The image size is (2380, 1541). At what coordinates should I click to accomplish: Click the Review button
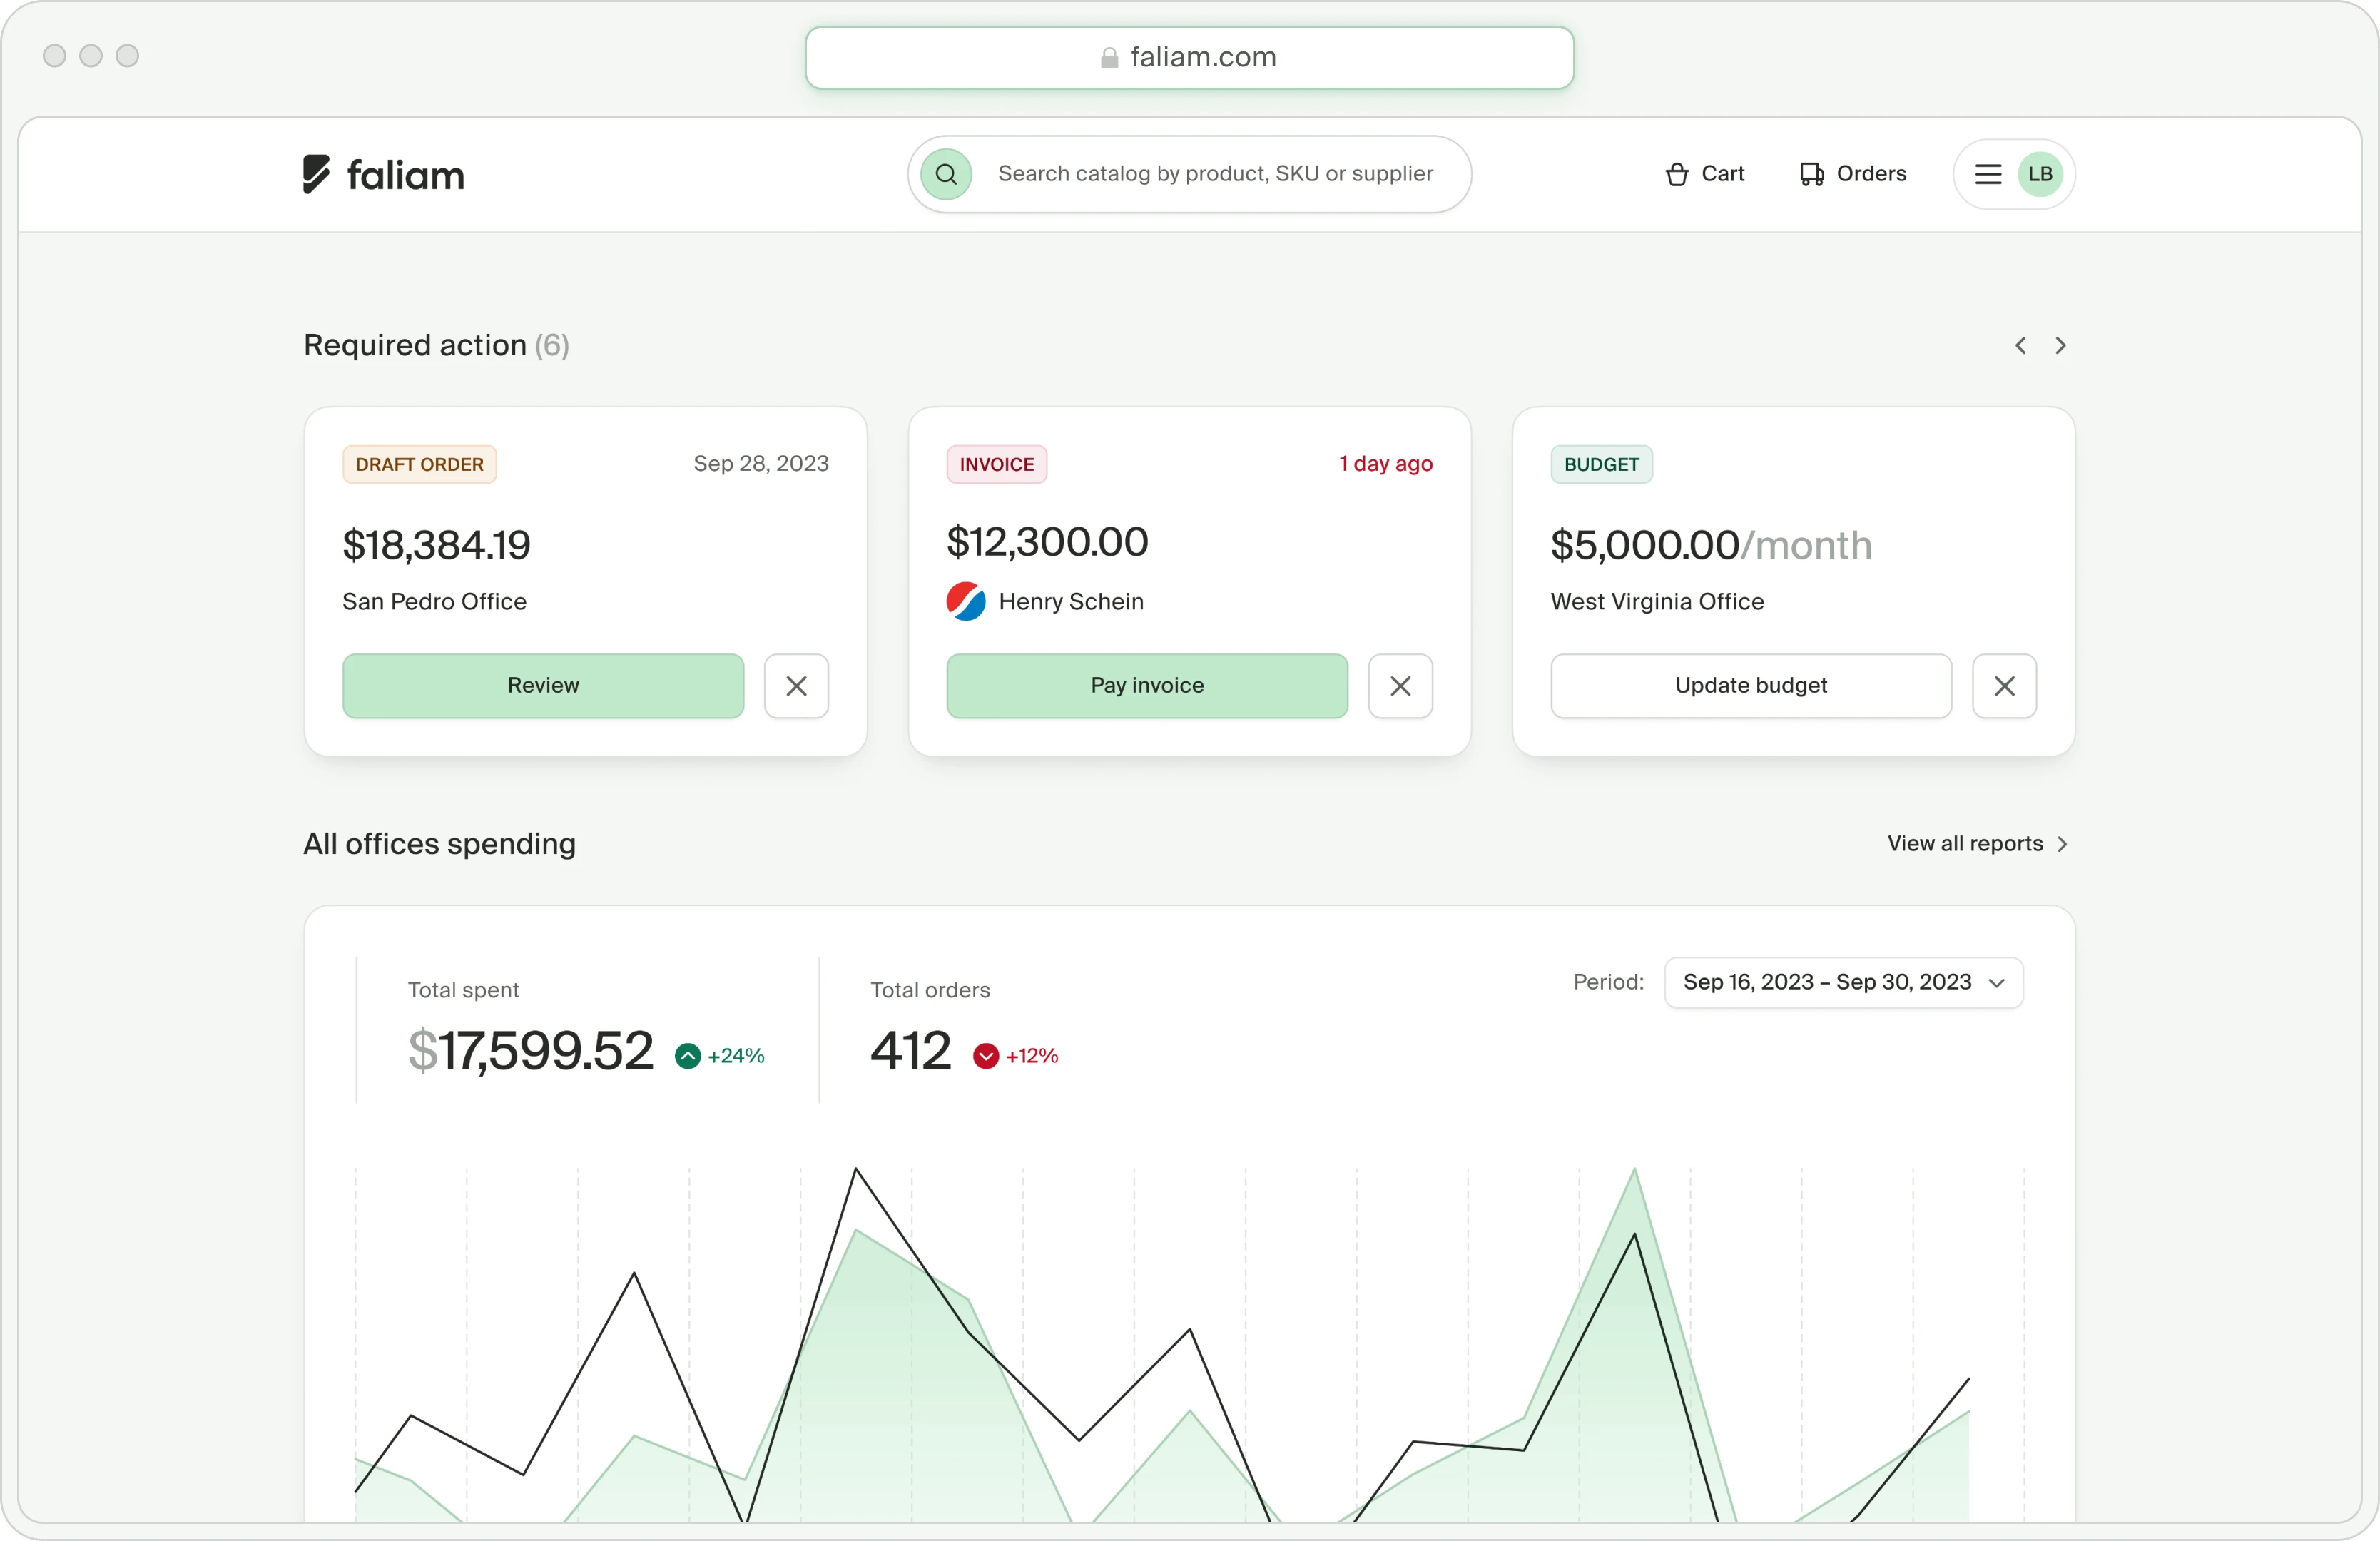[543, 686]
